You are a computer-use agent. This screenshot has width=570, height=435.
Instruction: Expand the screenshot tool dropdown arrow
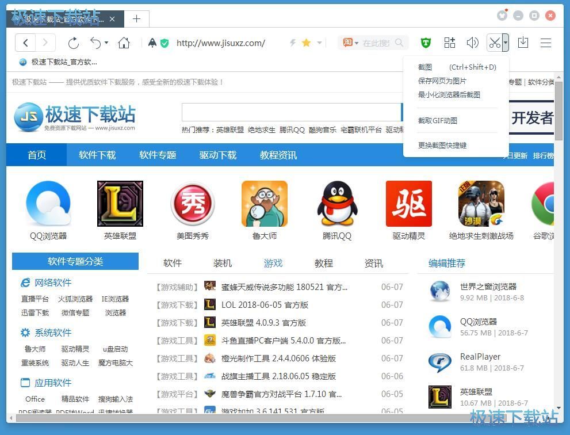pos(506,43)
